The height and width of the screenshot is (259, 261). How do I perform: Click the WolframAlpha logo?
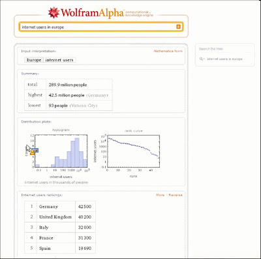(86, 12)
